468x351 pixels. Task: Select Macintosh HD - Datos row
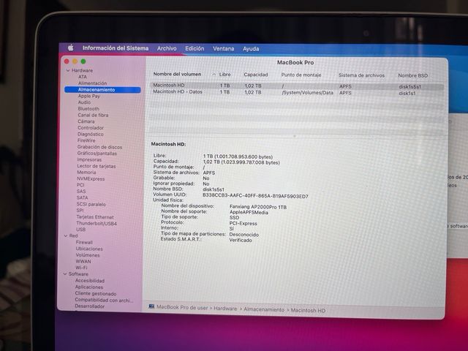297,93
